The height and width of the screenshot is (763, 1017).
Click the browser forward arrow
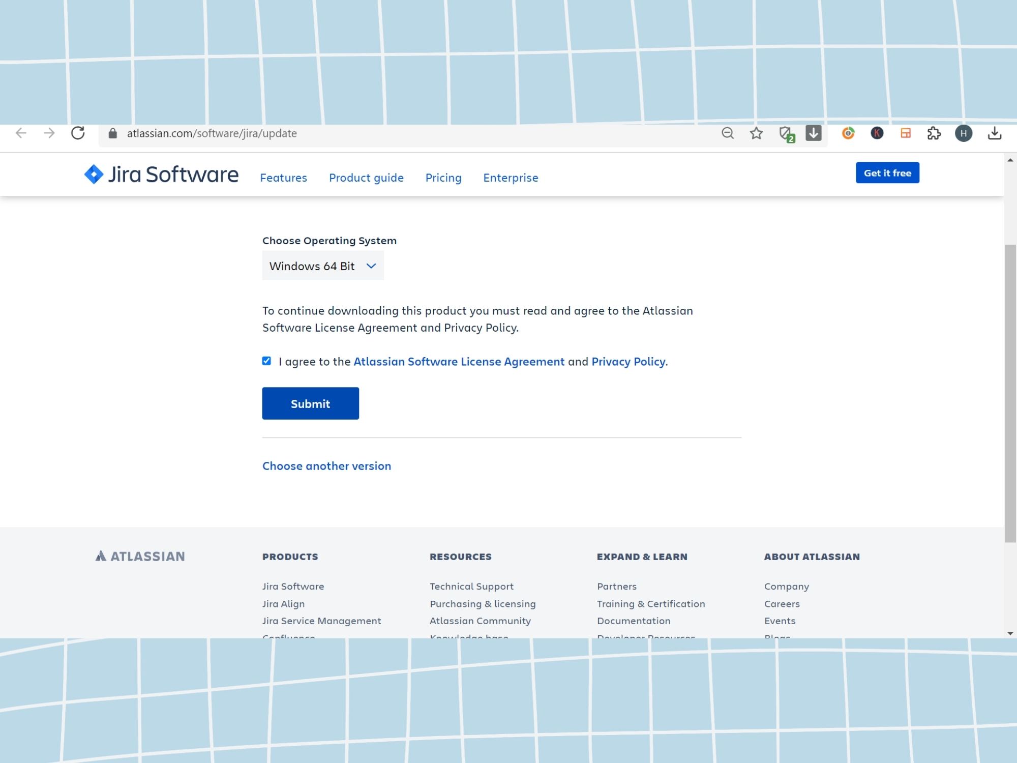[49, 133]
